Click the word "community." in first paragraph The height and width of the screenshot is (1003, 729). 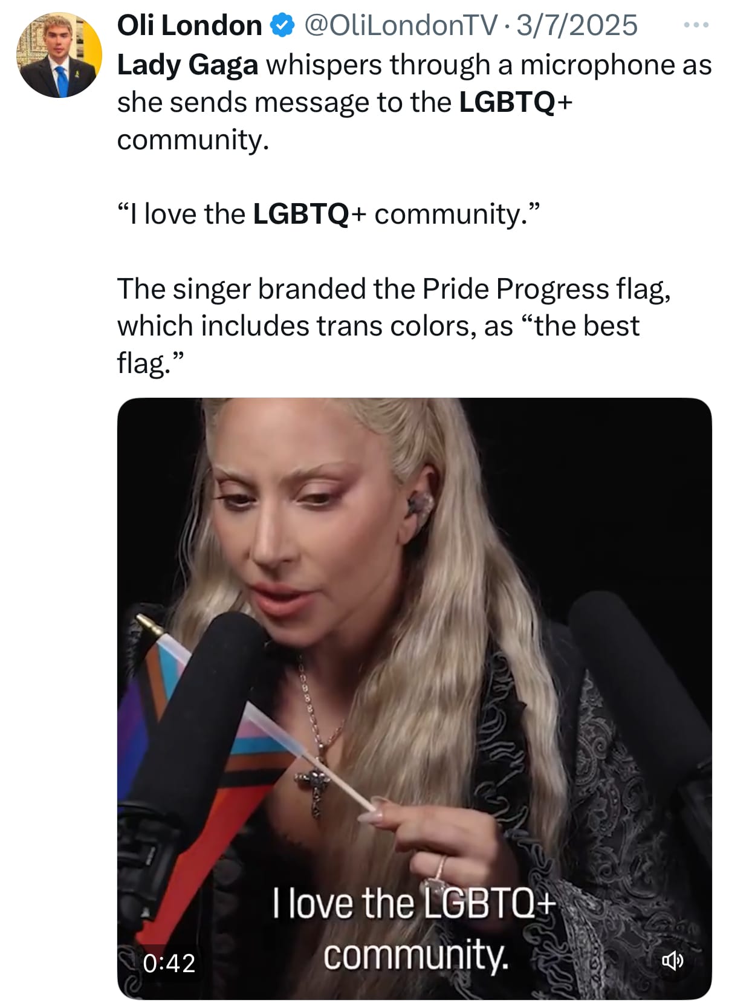tap(192, 140)
